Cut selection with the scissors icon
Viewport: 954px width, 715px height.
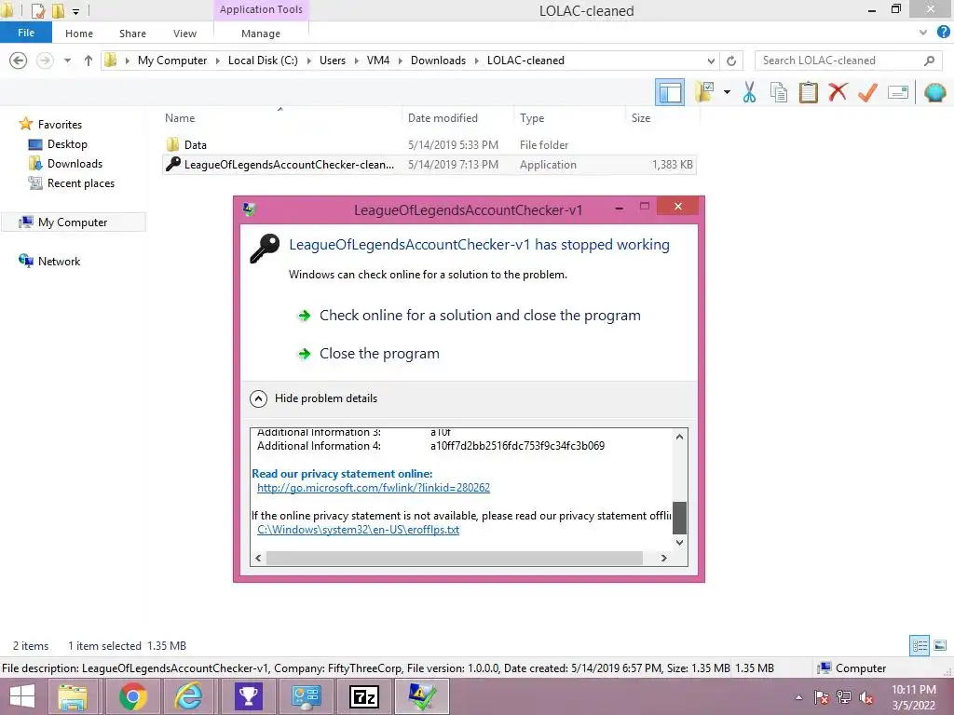tap(749, 92)
